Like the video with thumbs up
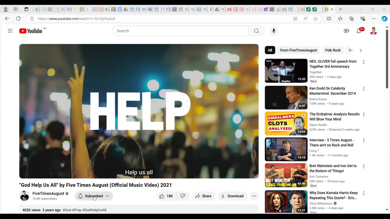390x219 pixels. [166, 196]
